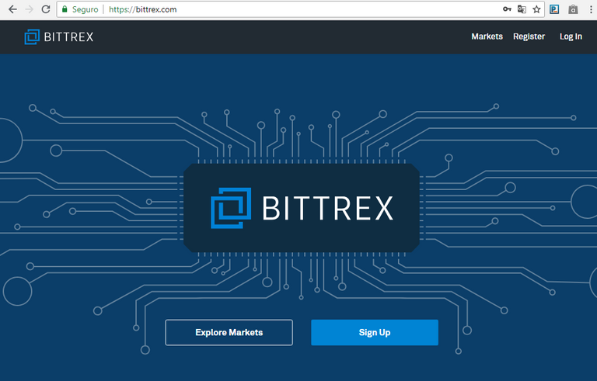
Task: Open Markets in the top navigation
Action: click(x=487, y=36)
